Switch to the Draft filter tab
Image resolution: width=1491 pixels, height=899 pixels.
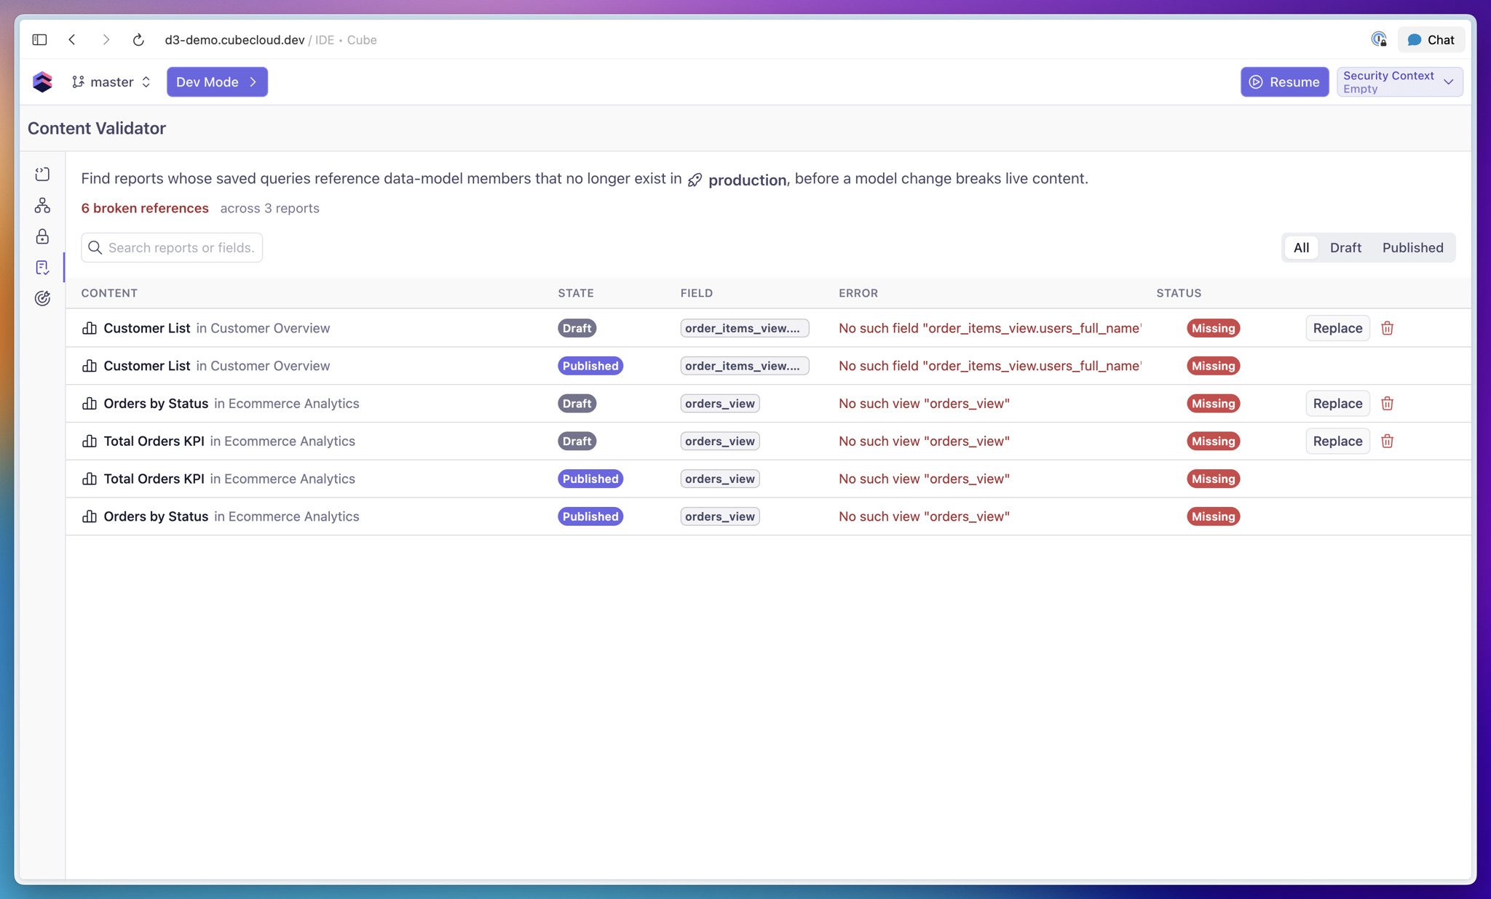click(x=1345, y=247)
